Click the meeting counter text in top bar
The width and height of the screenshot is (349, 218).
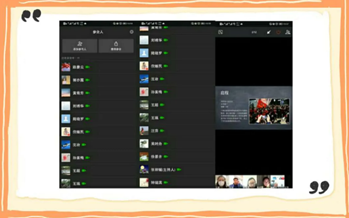254,32
